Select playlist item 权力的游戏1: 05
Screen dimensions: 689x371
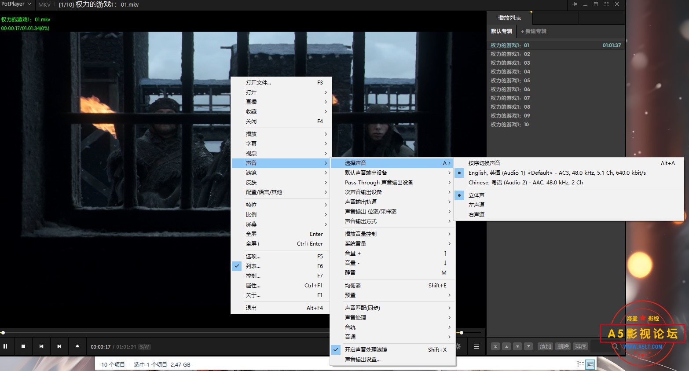click(556, 81)
